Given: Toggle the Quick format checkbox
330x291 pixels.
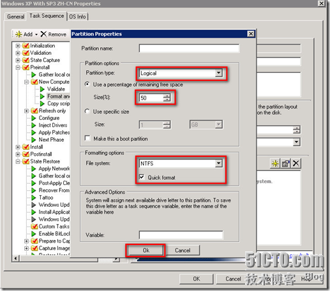Looking at the screenshot, I should click(142, 177).
